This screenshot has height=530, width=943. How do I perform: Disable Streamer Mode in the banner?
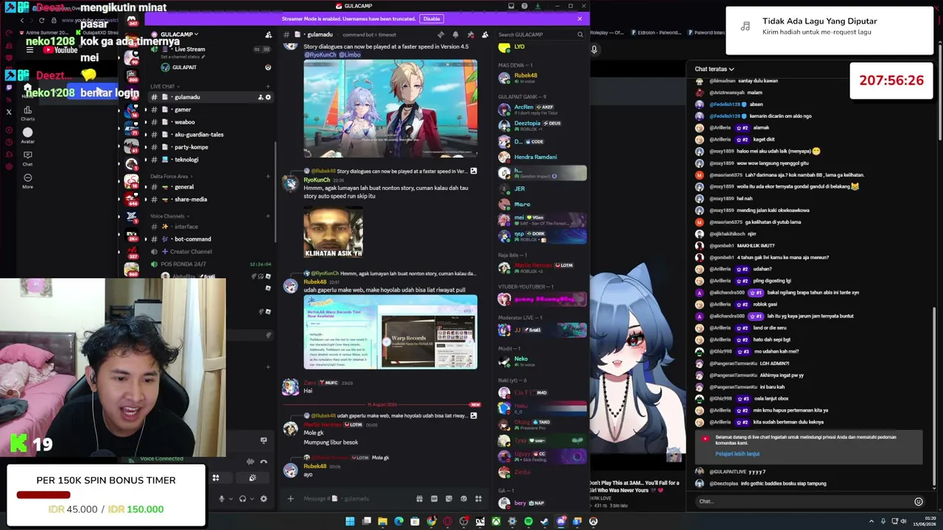[432, 18]
